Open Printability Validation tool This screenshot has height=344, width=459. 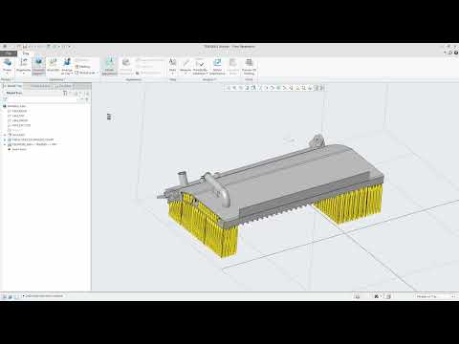(200, 66)
